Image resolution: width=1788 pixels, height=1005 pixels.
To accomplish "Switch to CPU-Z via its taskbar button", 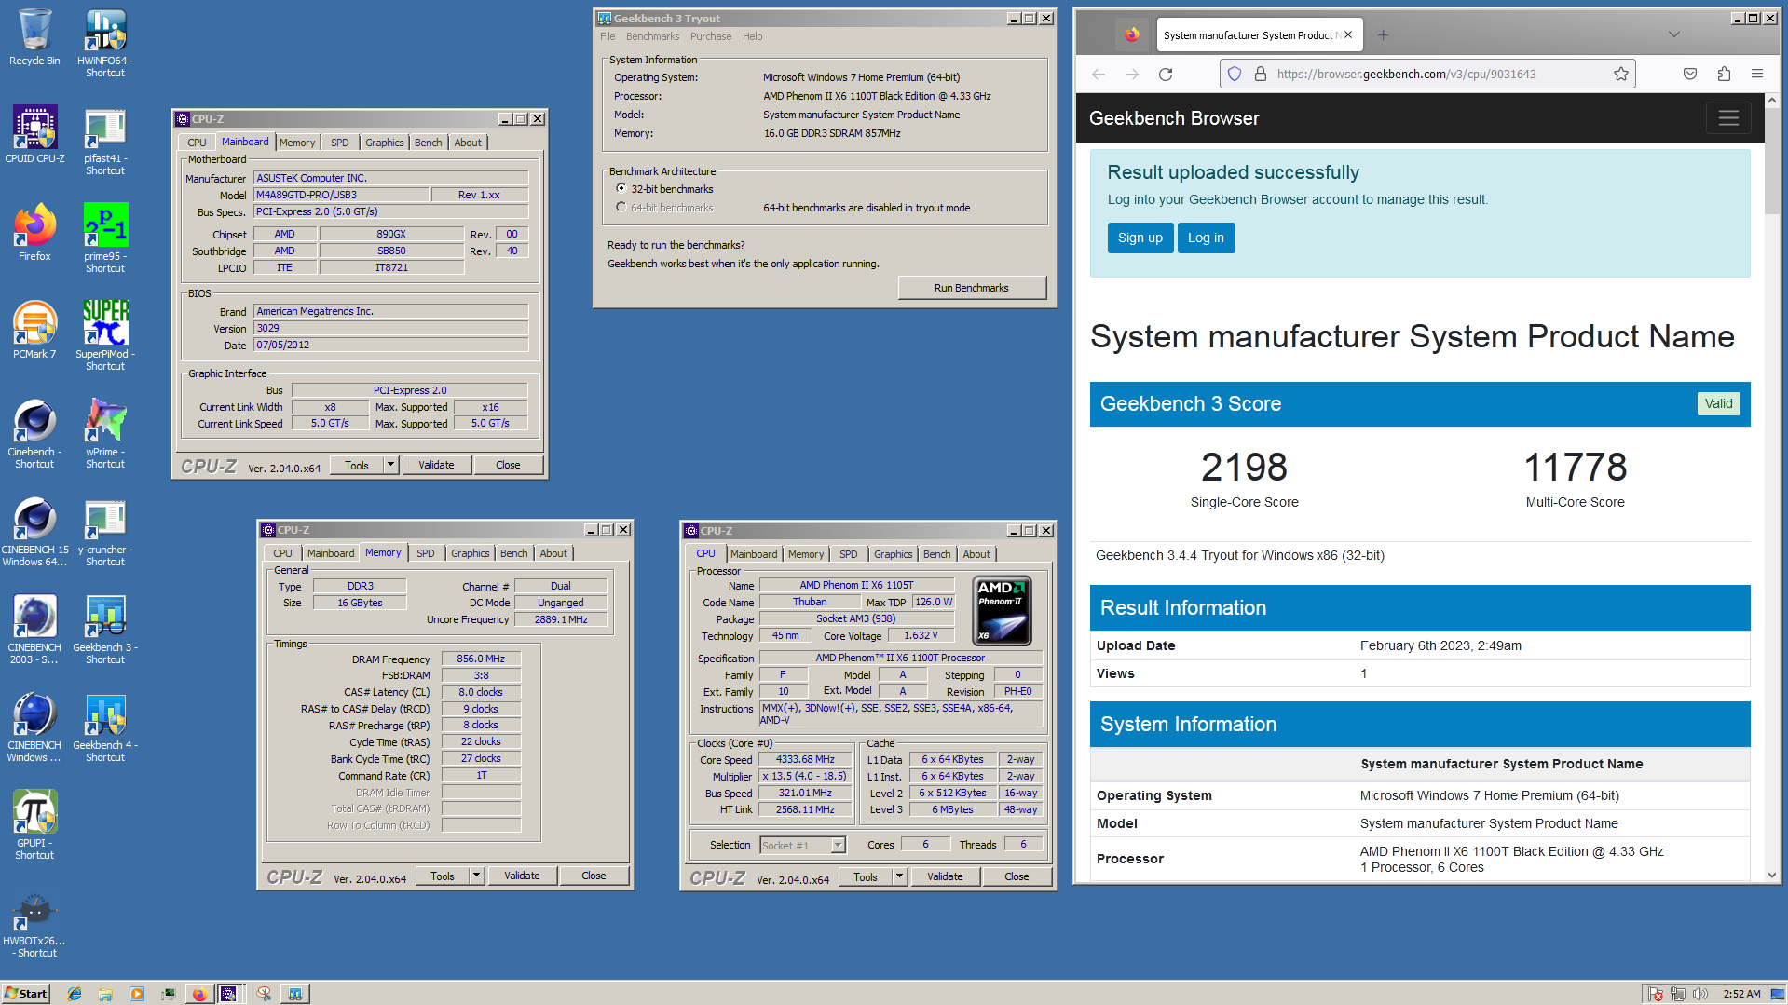I will point(229,994).
